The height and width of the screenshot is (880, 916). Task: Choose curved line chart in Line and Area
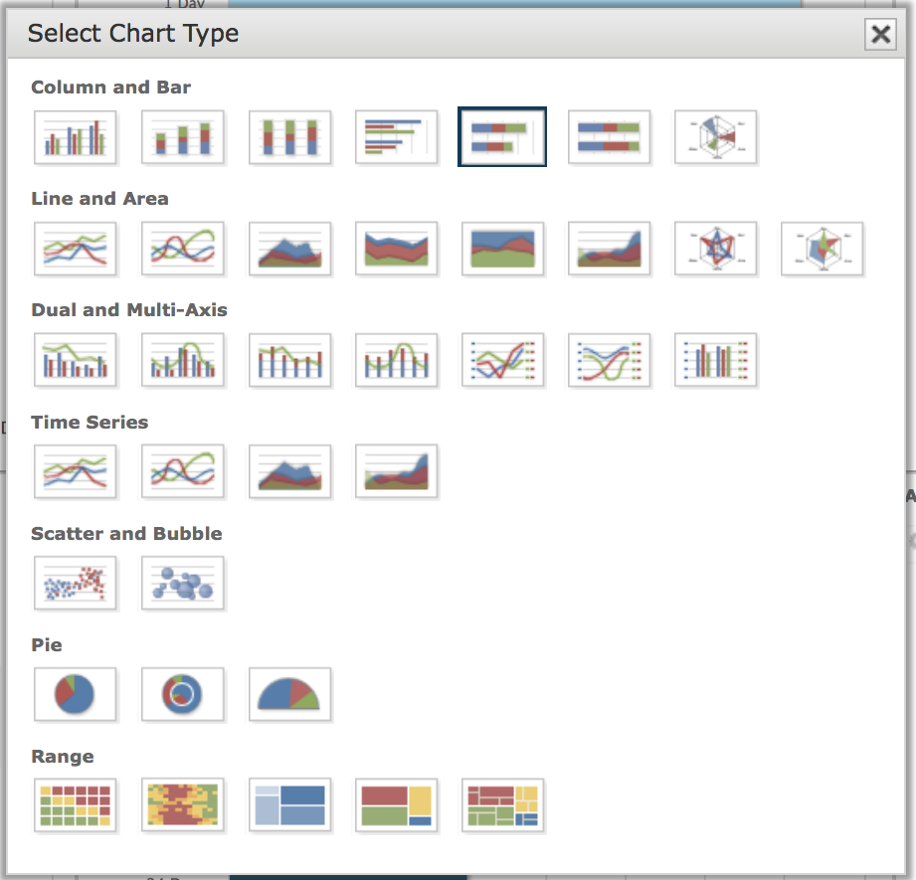coord(182,249)
